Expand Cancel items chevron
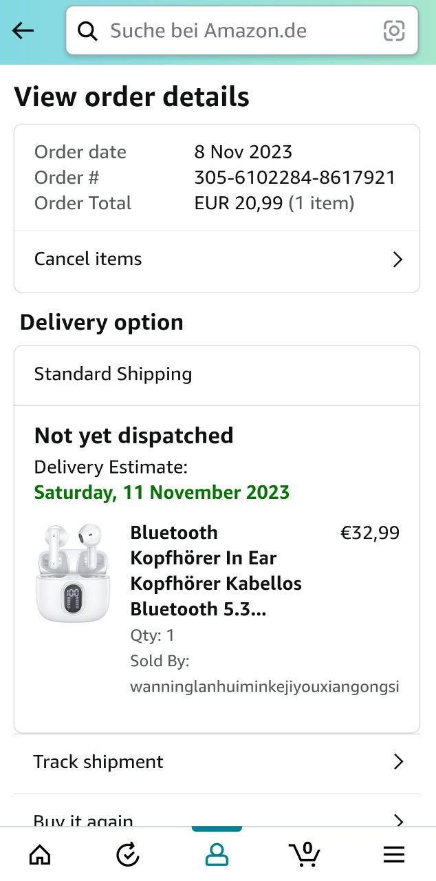436x881 pixels. coord(397,259)
